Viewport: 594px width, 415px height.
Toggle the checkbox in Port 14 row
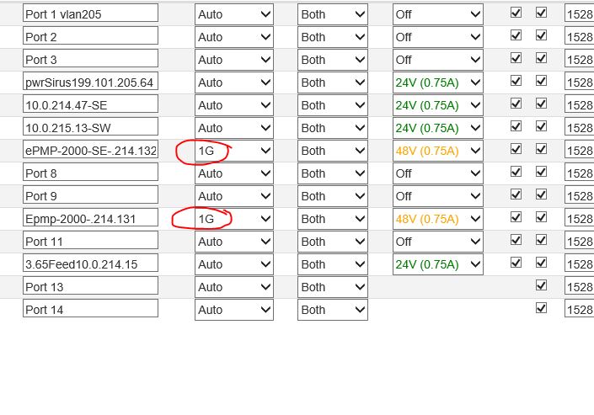541,309
